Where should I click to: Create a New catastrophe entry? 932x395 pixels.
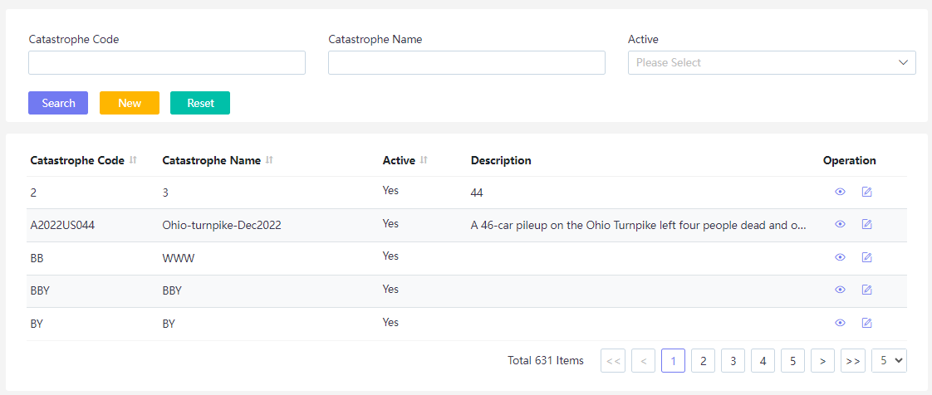[130, 103]
